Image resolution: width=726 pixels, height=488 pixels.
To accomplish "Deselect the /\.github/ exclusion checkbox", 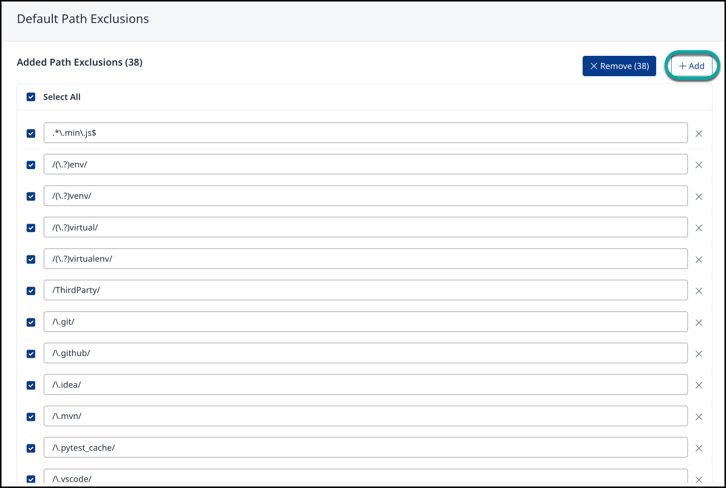I will click(31, 354).
